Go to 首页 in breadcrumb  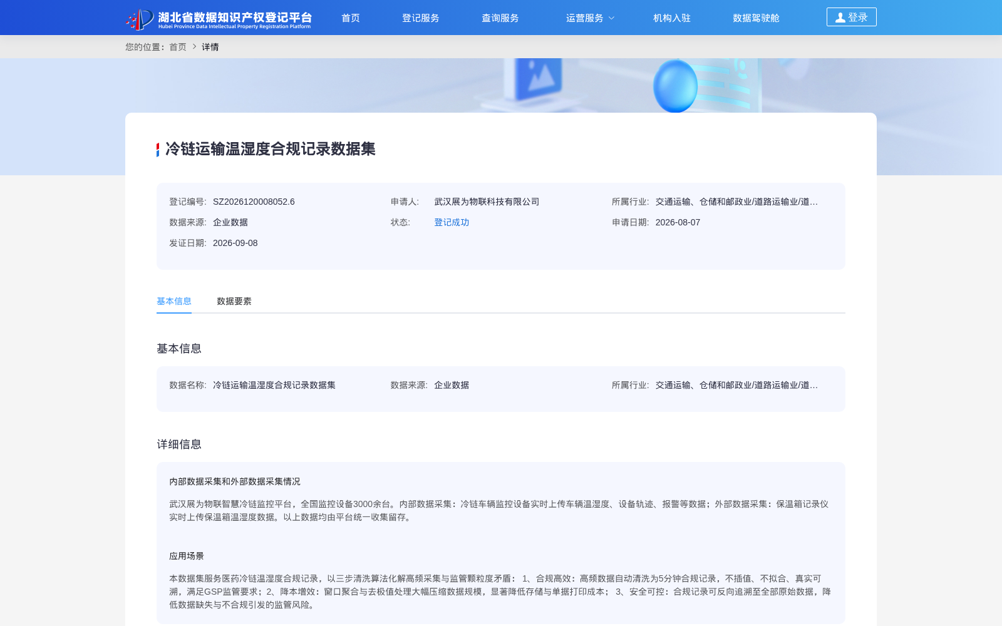[x=178, y=47]
